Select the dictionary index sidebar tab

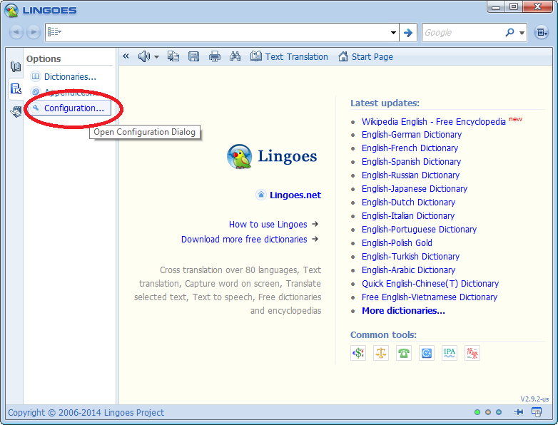pyautogui.click(x=16, y=66)
